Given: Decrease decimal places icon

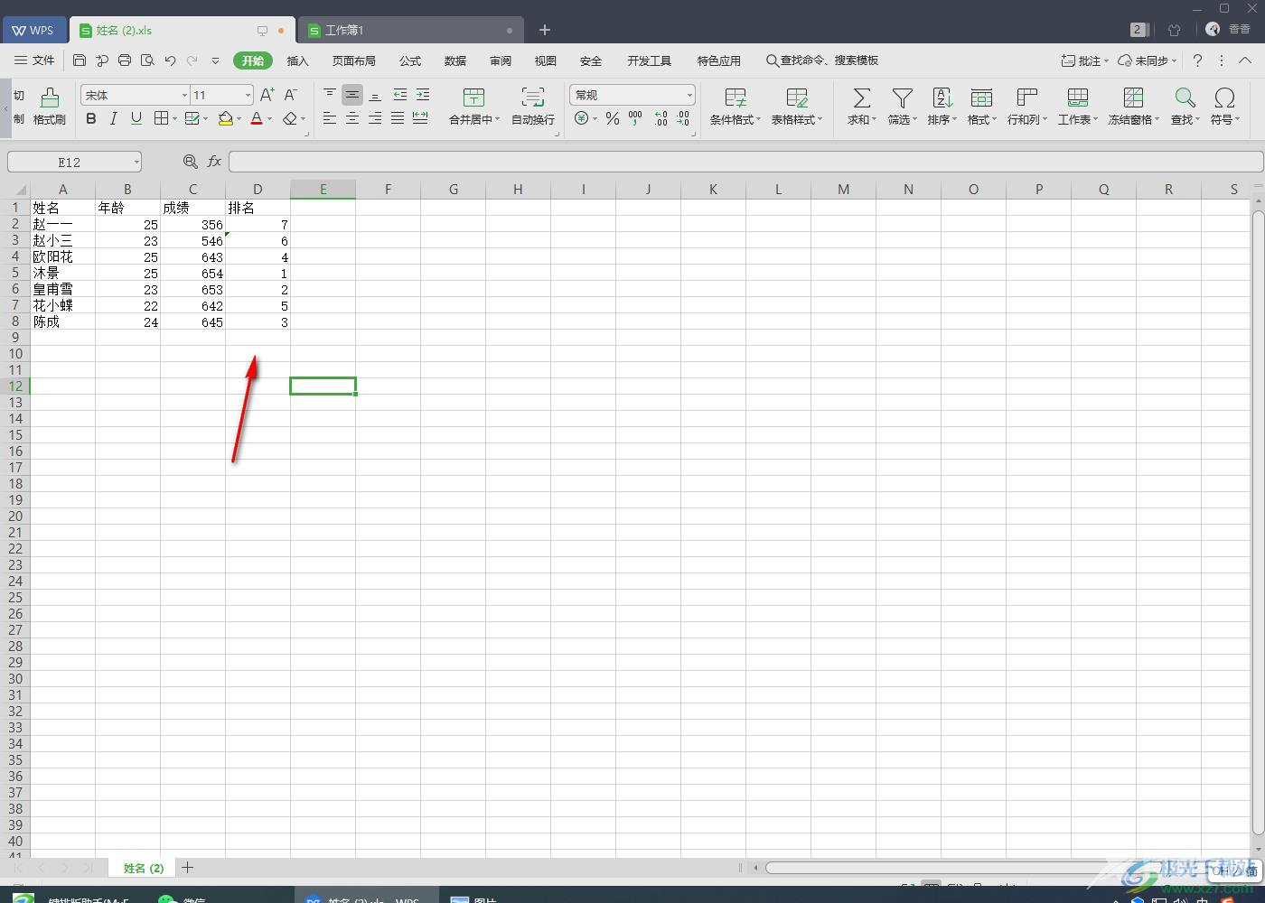Looking at the screenshot, I should tap(683, 118).
